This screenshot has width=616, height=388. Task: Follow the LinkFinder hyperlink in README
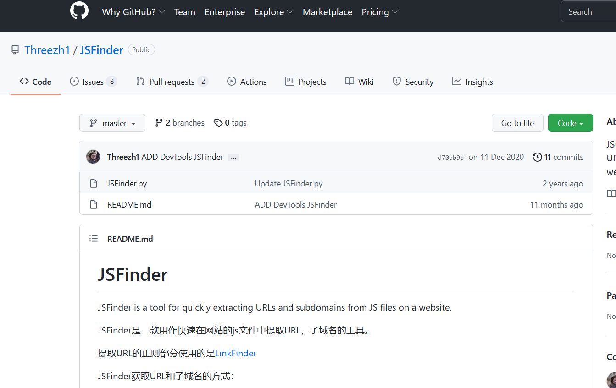coord(236,353)
